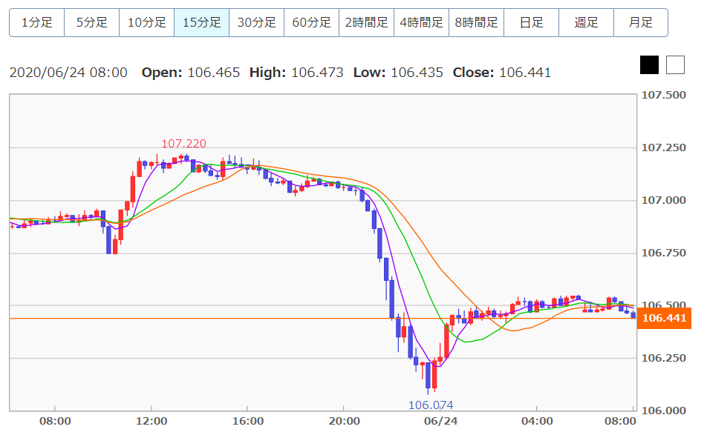Click the 20:00 time axis label

coord(345,422)
